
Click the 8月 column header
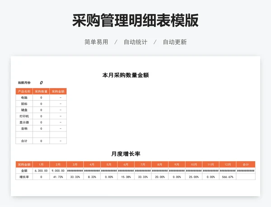pyautogui.click(x=160, y=164)
